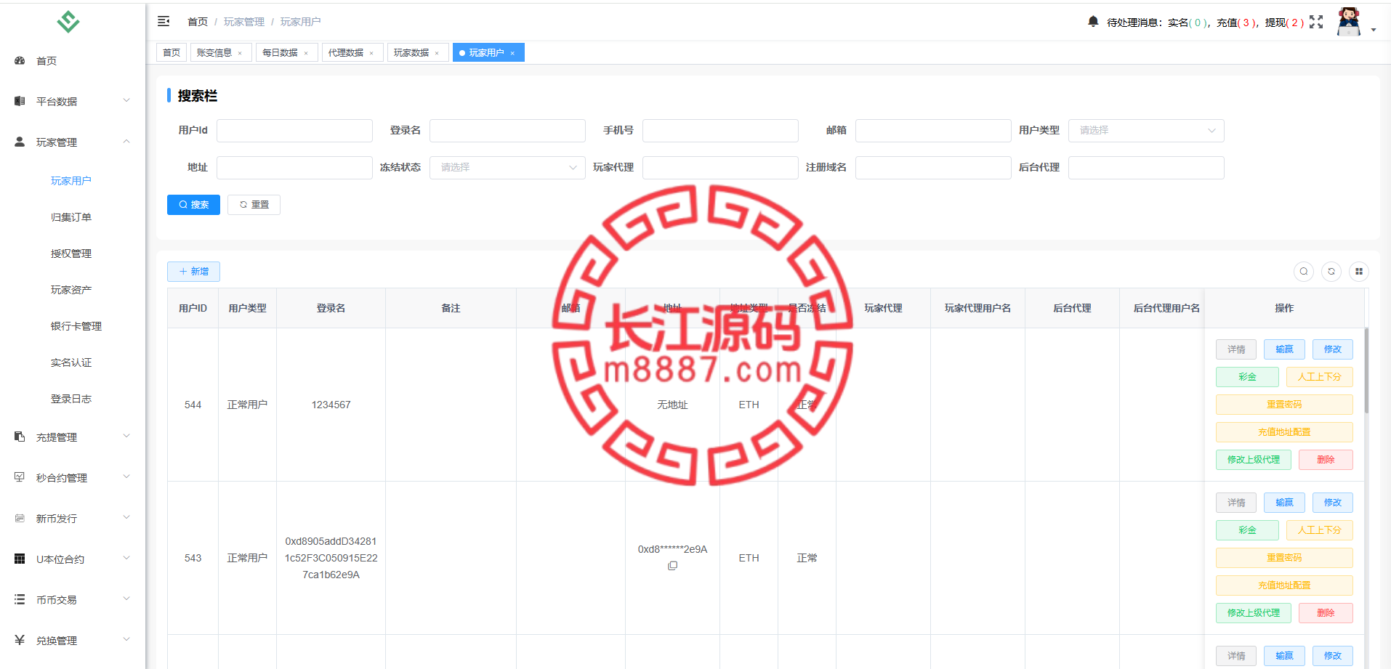The width and height of the screenshot is (1391, 669).
Task: Focus the 邮箱 input field
Action: (933, 131)
